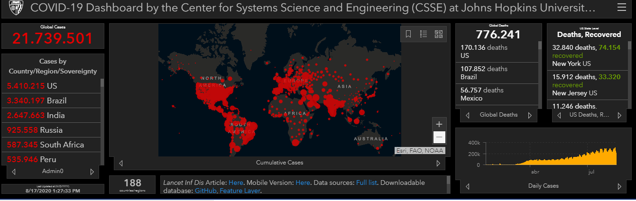Select the US Deaths, R... tab label

click(x=589, y=115)
